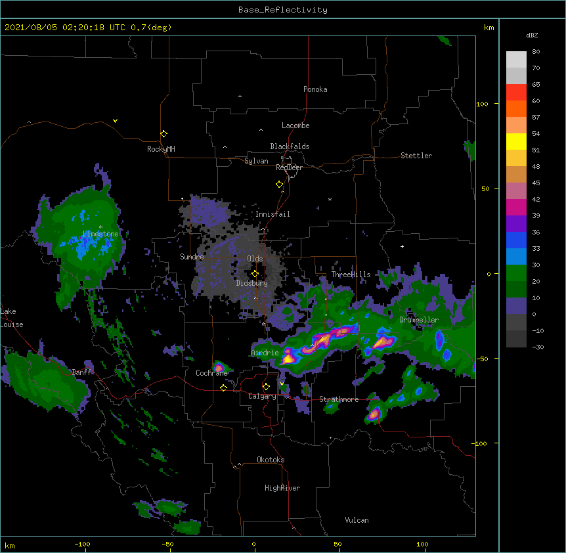Select the white 80 dBZ color swatch
Image resolution: width=566 pixels, height=553 pixels.
click(516, 60)
